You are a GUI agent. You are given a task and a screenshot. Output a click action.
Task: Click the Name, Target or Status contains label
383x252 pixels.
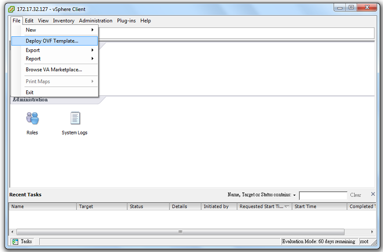[259, 195]
